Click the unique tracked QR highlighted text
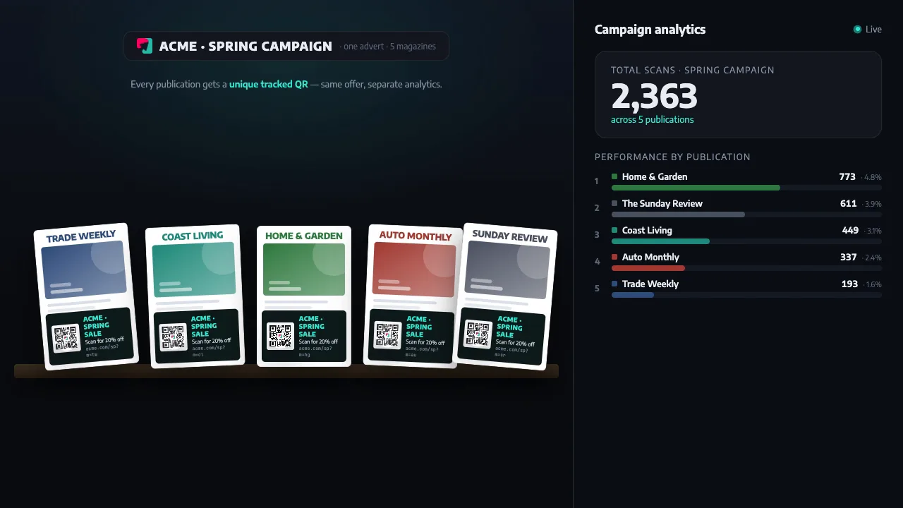This screenshot has height=508, width=903. pyautogui.click(x=269, y=84)
